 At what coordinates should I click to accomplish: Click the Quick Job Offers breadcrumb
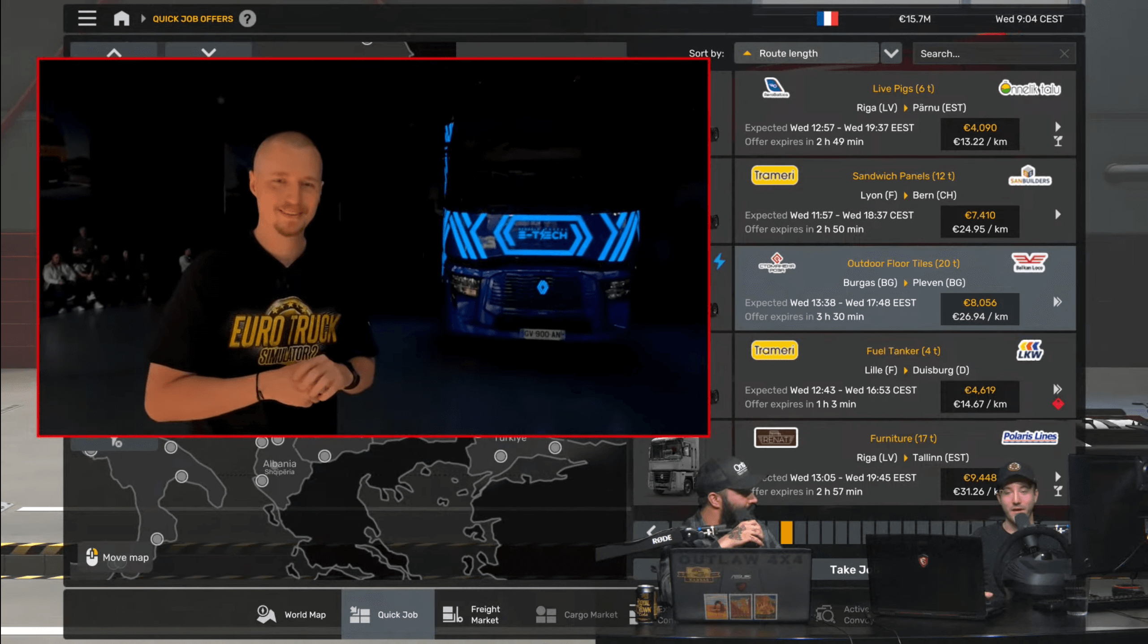(x=193, y=19)
